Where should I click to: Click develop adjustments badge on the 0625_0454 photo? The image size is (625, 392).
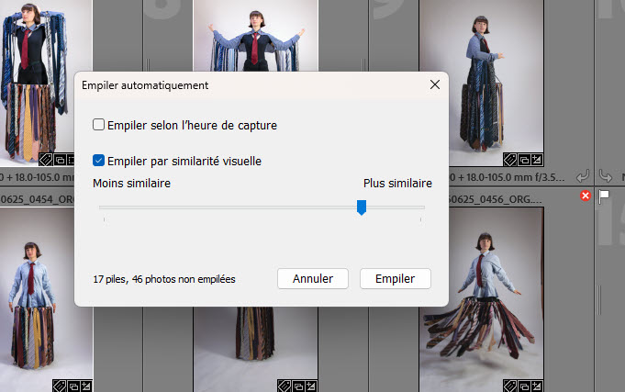pyautogui.click(x=86, y=386)
